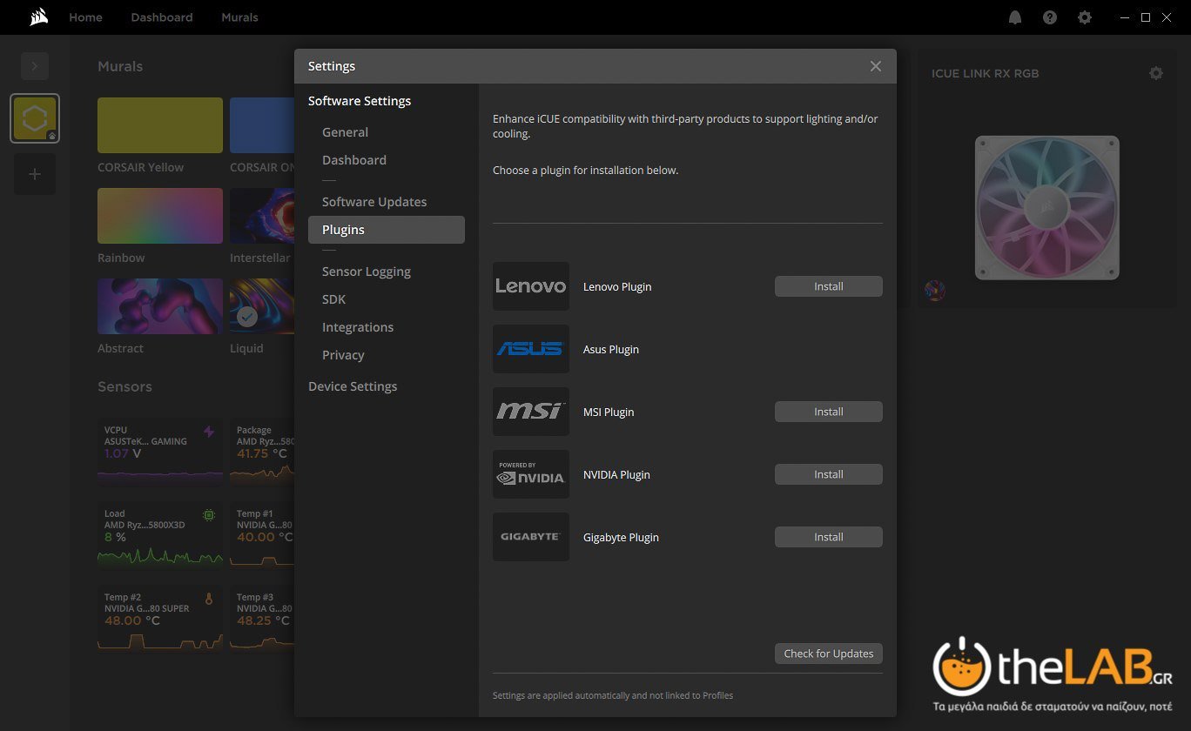Viewport: 1191px width, 731px height.
Task: Select Software Settings heading
Action: tap(360, 101)
